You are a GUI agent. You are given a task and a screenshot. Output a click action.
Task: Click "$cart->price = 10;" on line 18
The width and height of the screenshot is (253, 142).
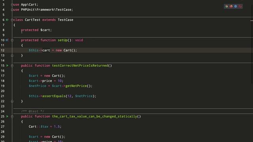46,80
